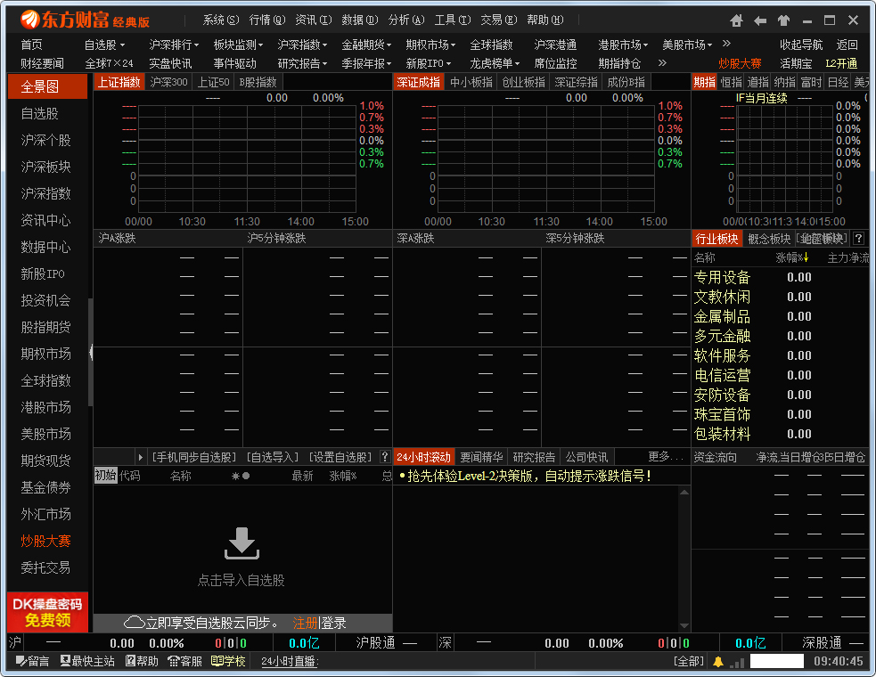This screenshot has width=876, height=677.
Task: Open 美股市场 dropdown menu
Action: pos(687,45)
